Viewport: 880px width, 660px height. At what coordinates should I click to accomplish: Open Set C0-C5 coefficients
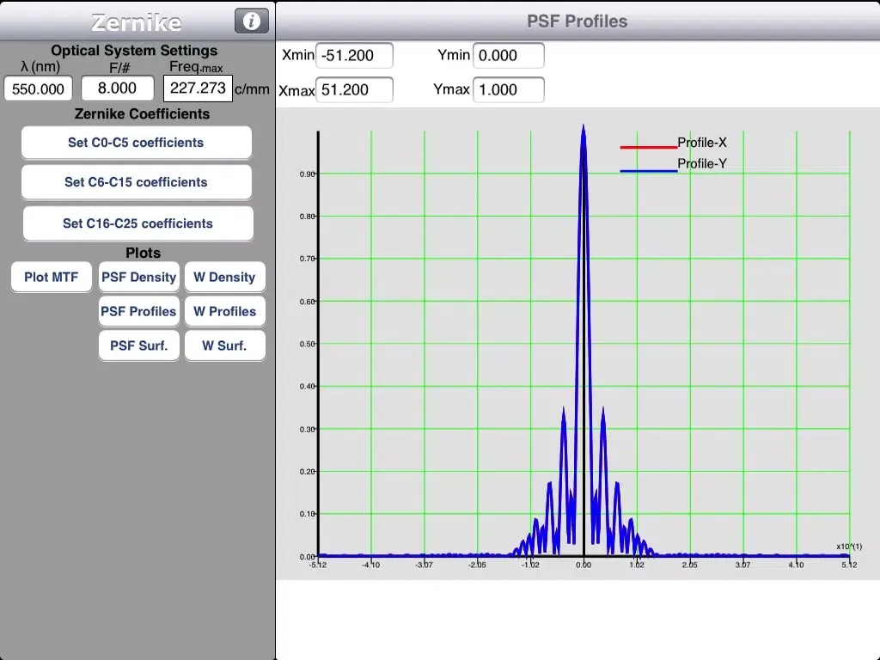pyautogui.click(x=137, y=143)
